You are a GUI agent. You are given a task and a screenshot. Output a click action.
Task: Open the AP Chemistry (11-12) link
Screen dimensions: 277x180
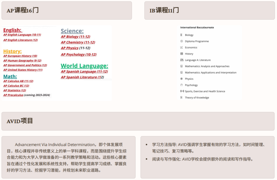tap(78, 42)
